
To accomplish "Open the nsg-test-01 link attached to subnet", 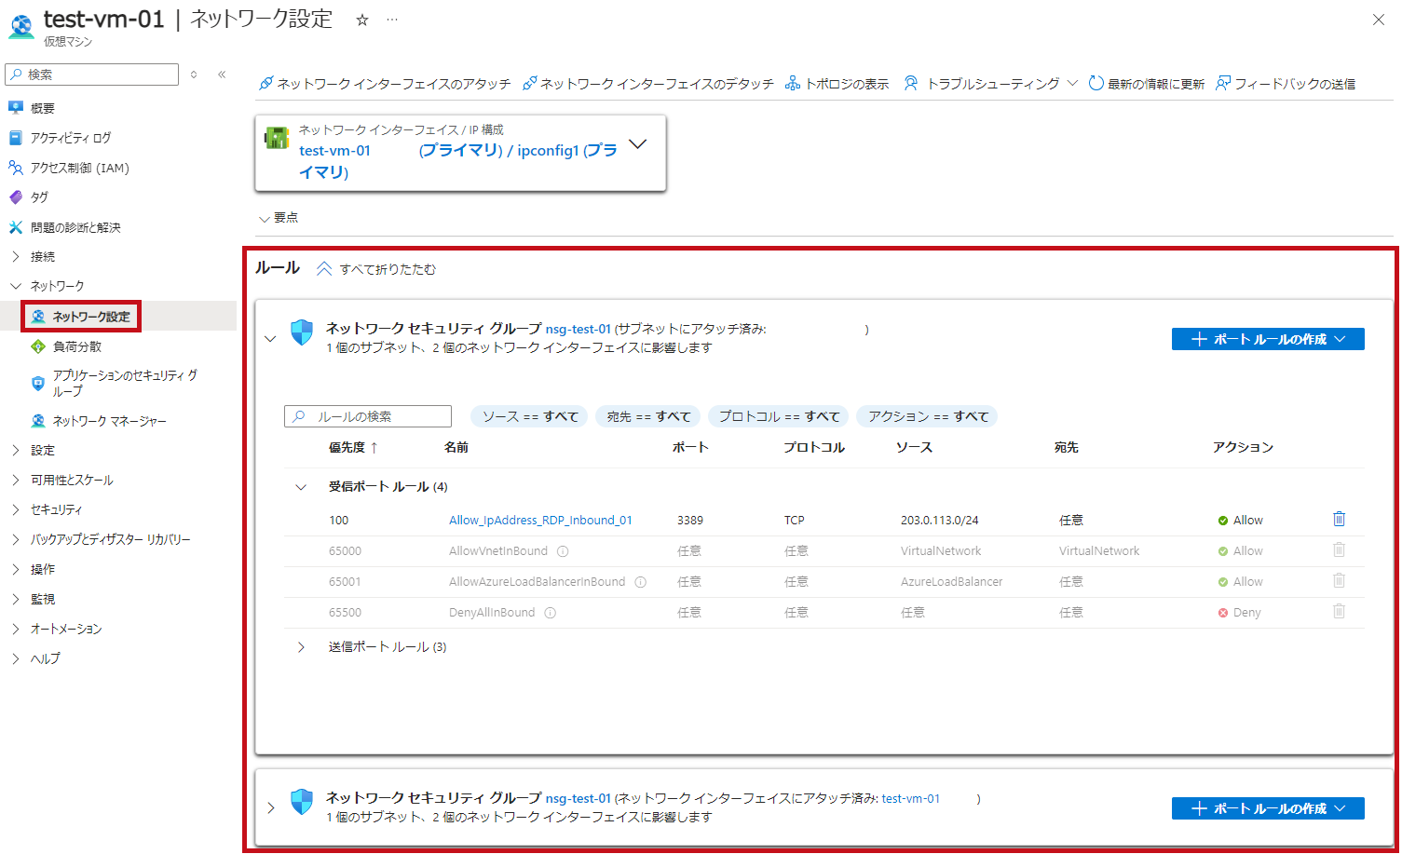I will pyautogui.click(x=578, y=329).
